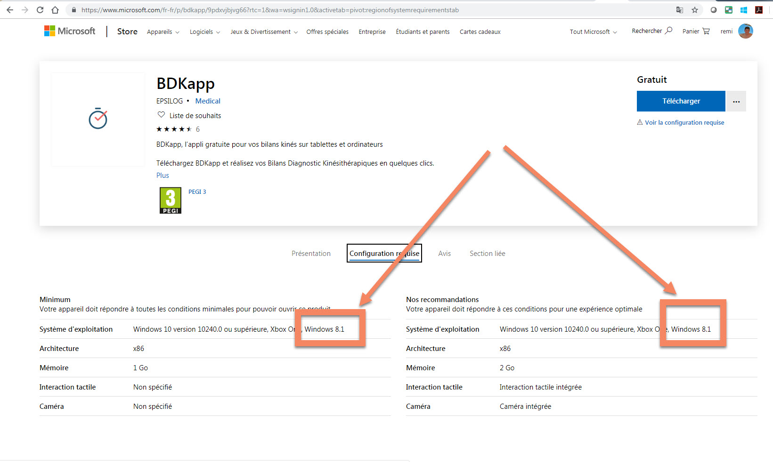The image size is (773, 462).
Task: Open the Medical category link
Action: tap(208, 101)
